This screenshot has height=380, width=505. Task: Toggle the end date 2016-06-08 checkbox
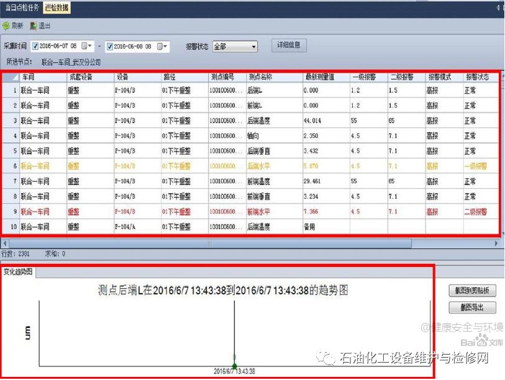[x=110, y=47]
